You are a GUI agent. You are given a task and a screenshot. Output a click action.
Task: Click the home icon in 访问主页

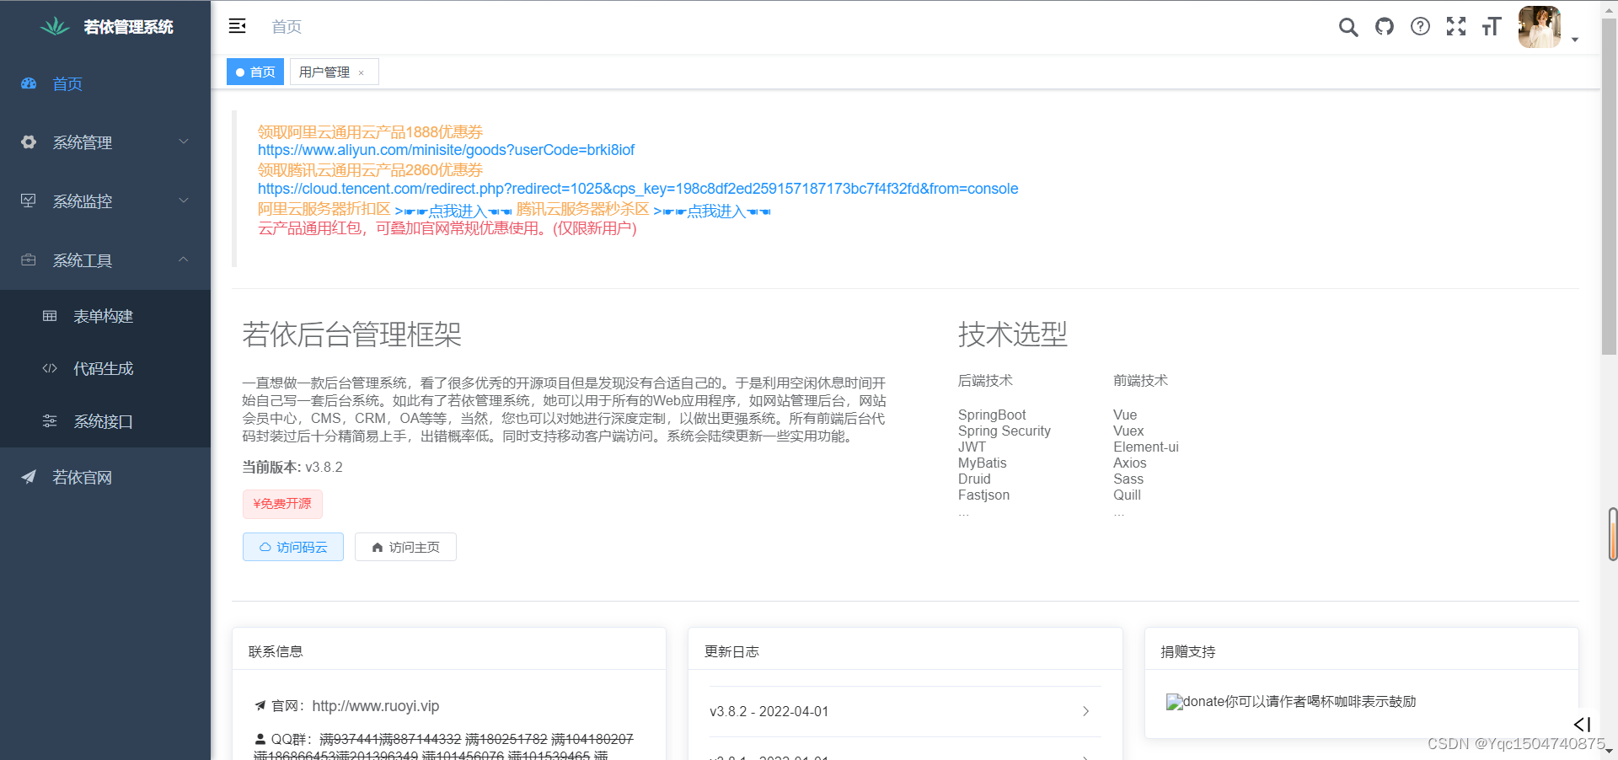pos(378,547)
